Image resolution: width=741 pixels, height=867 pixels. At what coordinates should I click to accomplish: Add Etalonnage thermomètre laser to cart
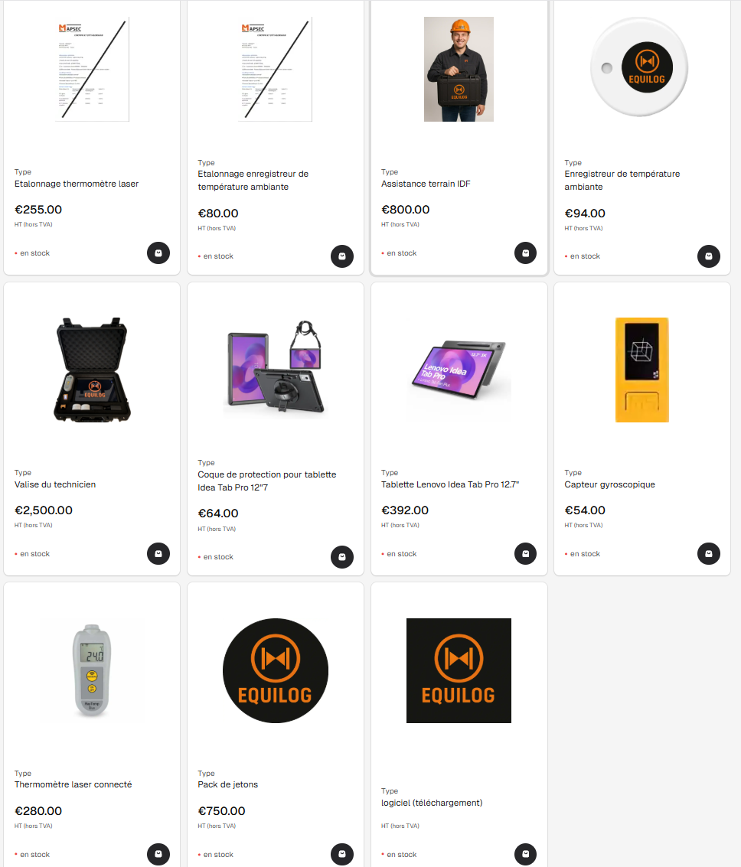point(158,253)
